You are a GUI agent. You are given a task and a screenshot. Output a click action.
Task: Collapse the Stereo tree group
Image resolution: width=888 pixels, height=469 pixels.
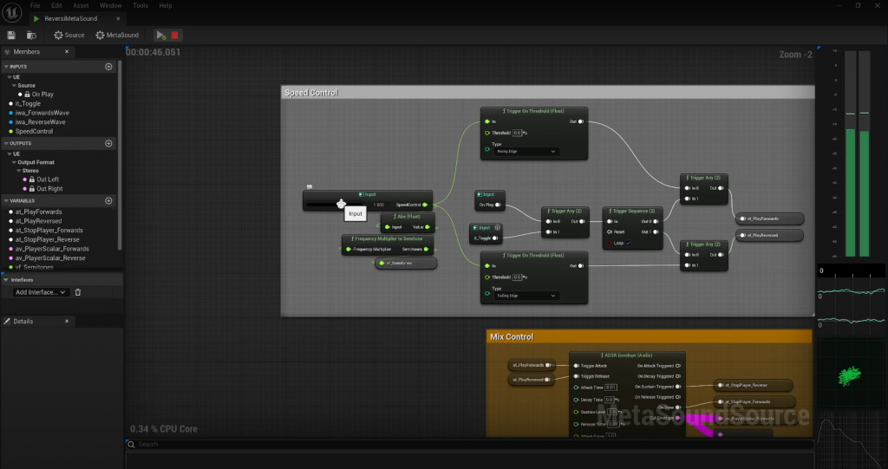(19, 171)
